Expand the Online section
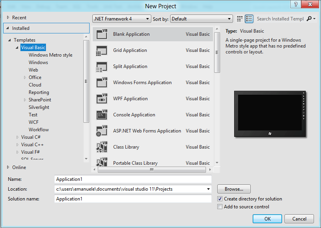Viewport: 321px width, 228px height. tap(8, 167)
